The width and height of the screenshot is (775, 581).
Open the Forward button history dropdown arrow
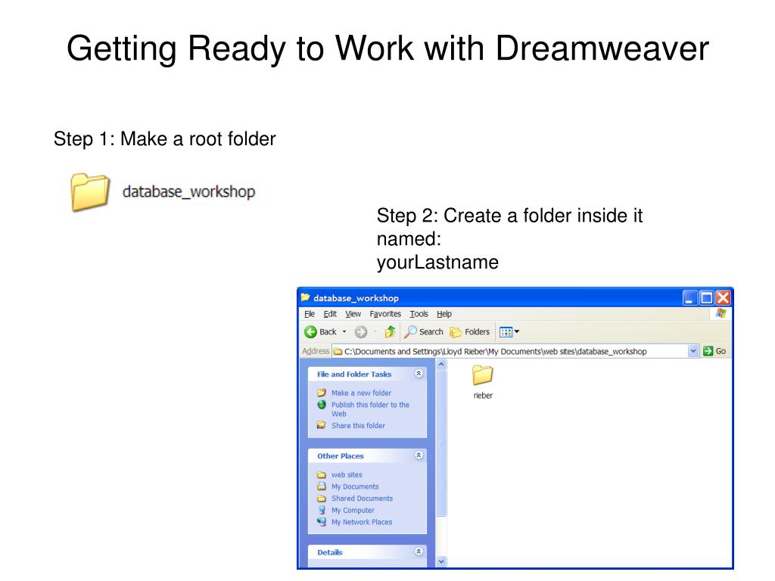(x=375, y=332)
